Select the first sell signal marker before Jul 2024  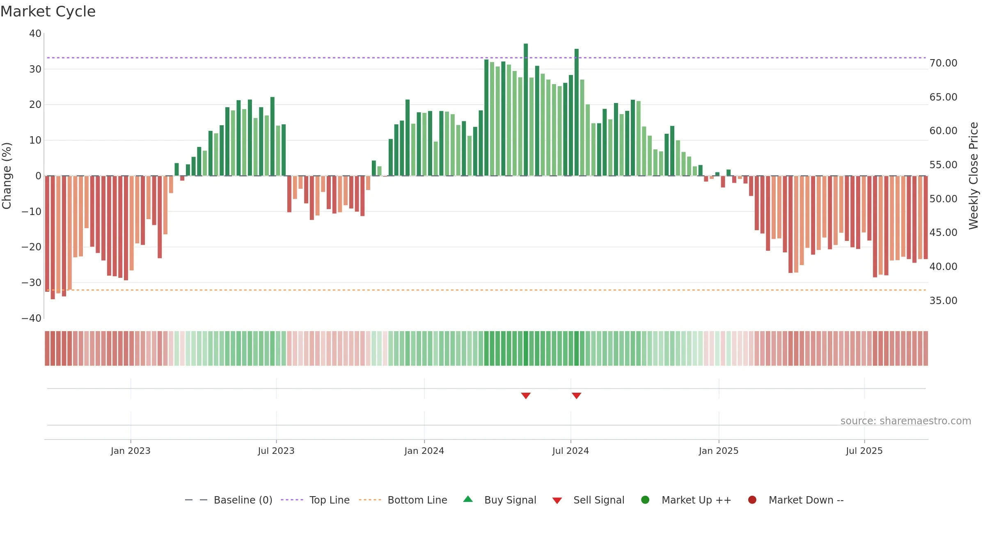coord(526,396)
